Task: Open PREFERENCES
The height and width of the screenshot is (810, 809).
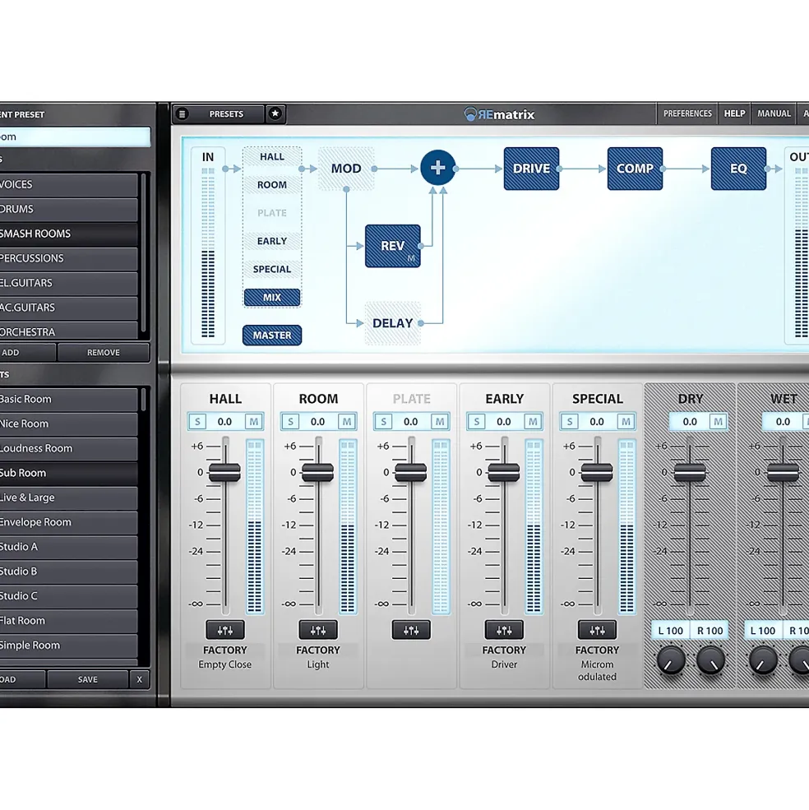Action: coord(687,113)
